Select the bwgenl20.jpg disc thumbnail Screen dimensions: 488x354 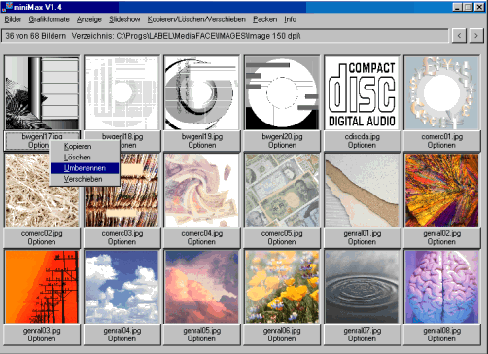[x=282, y=93]
